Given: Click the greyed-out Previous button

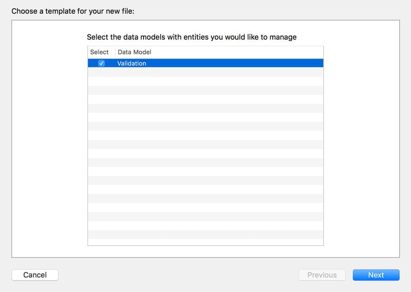Looking at the screenshot, I should 322,275.
